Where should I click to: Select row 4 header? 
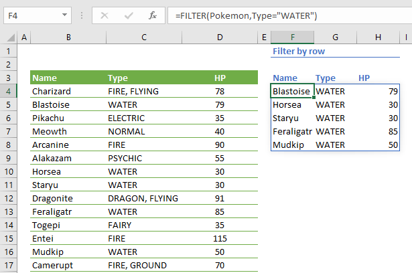(x=9, y=91)
